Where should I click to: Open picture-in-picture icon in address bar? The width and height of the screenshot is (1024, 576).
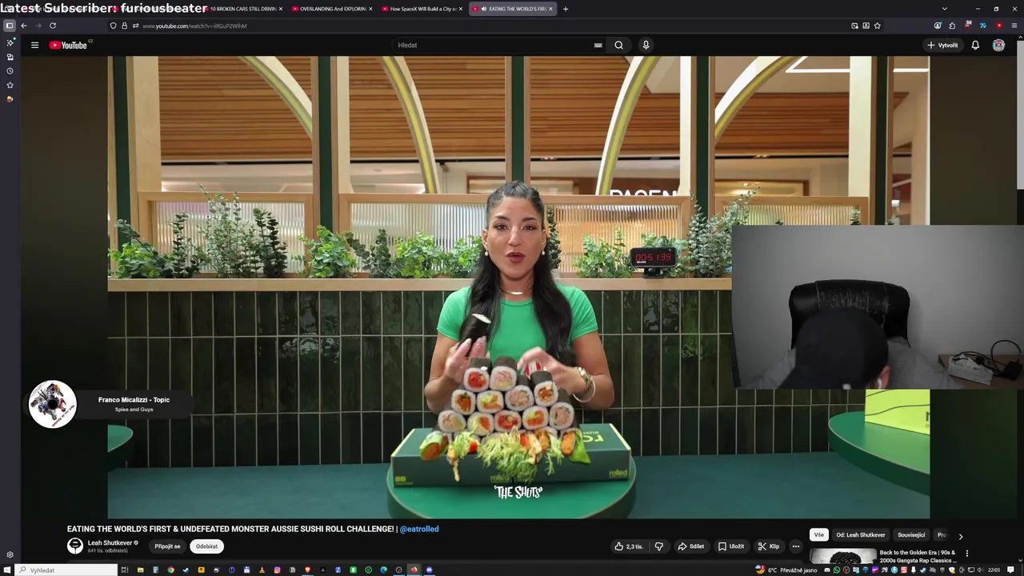tap(854, 26)
